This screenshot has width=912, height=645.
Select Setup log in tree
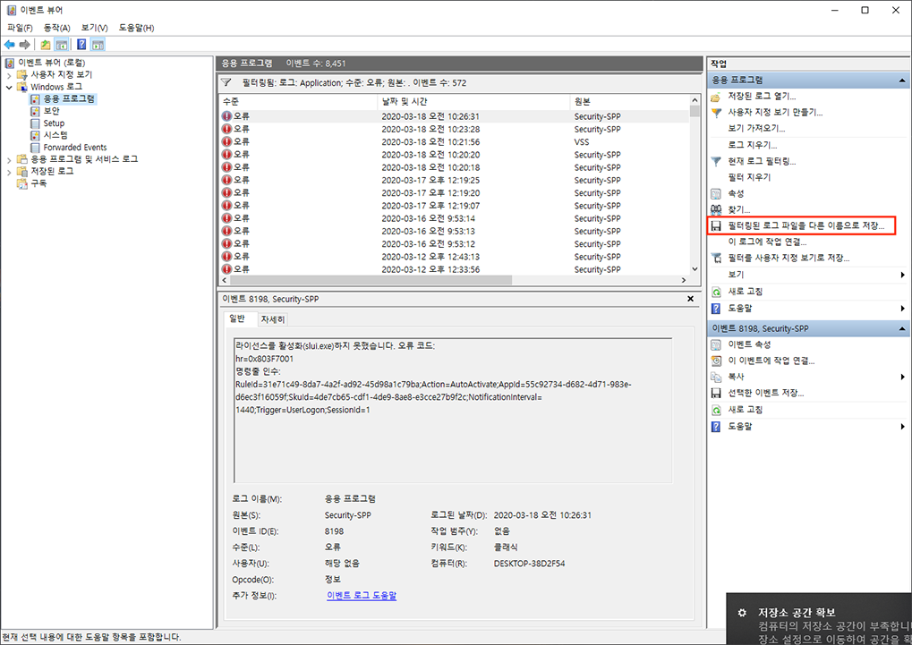(54, 123)
